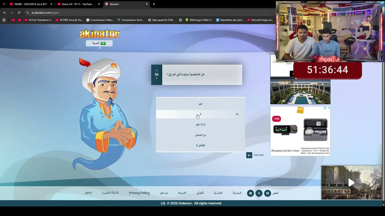This screenshot has height=216, width=385.
Task: Select the Akinator browser tab
Action: [x=126, y=4]
